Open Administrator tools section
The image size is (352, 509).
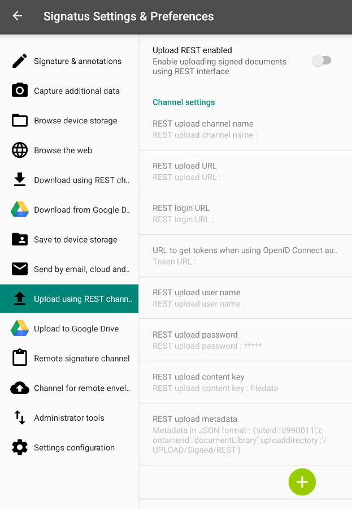[x=69, y=418]
